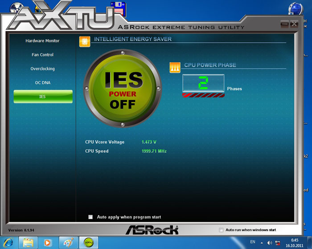312x249 pixels.
Task: Click the disc desktop icon at top left
Action: 16,8
